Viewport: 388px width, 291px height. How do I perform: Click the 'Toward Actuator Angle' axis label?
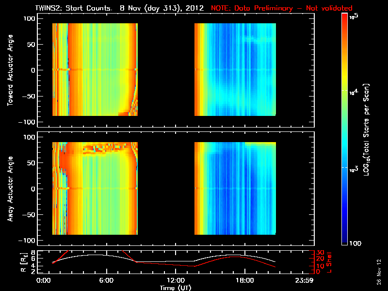[x=10, y=70]
